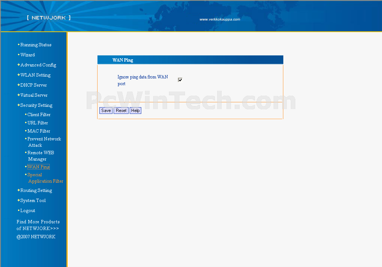Click www.verkkokauppa.com in the banner
The image size is (382, 267).
pos(220,19)
